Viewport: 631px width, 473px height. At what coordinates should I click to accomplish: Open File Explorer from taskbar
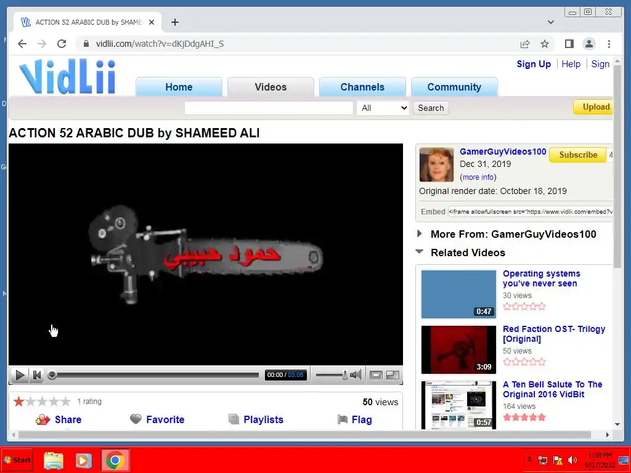pyautogui.click(x=54, y=461)
